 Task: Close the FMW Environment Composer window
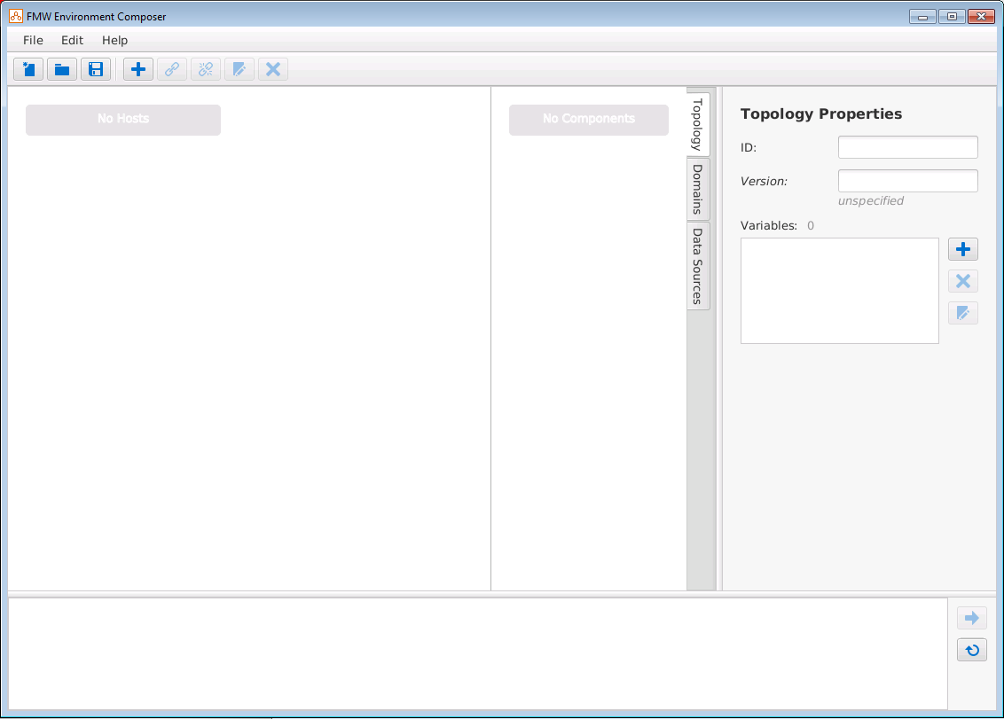coord(981,17)
